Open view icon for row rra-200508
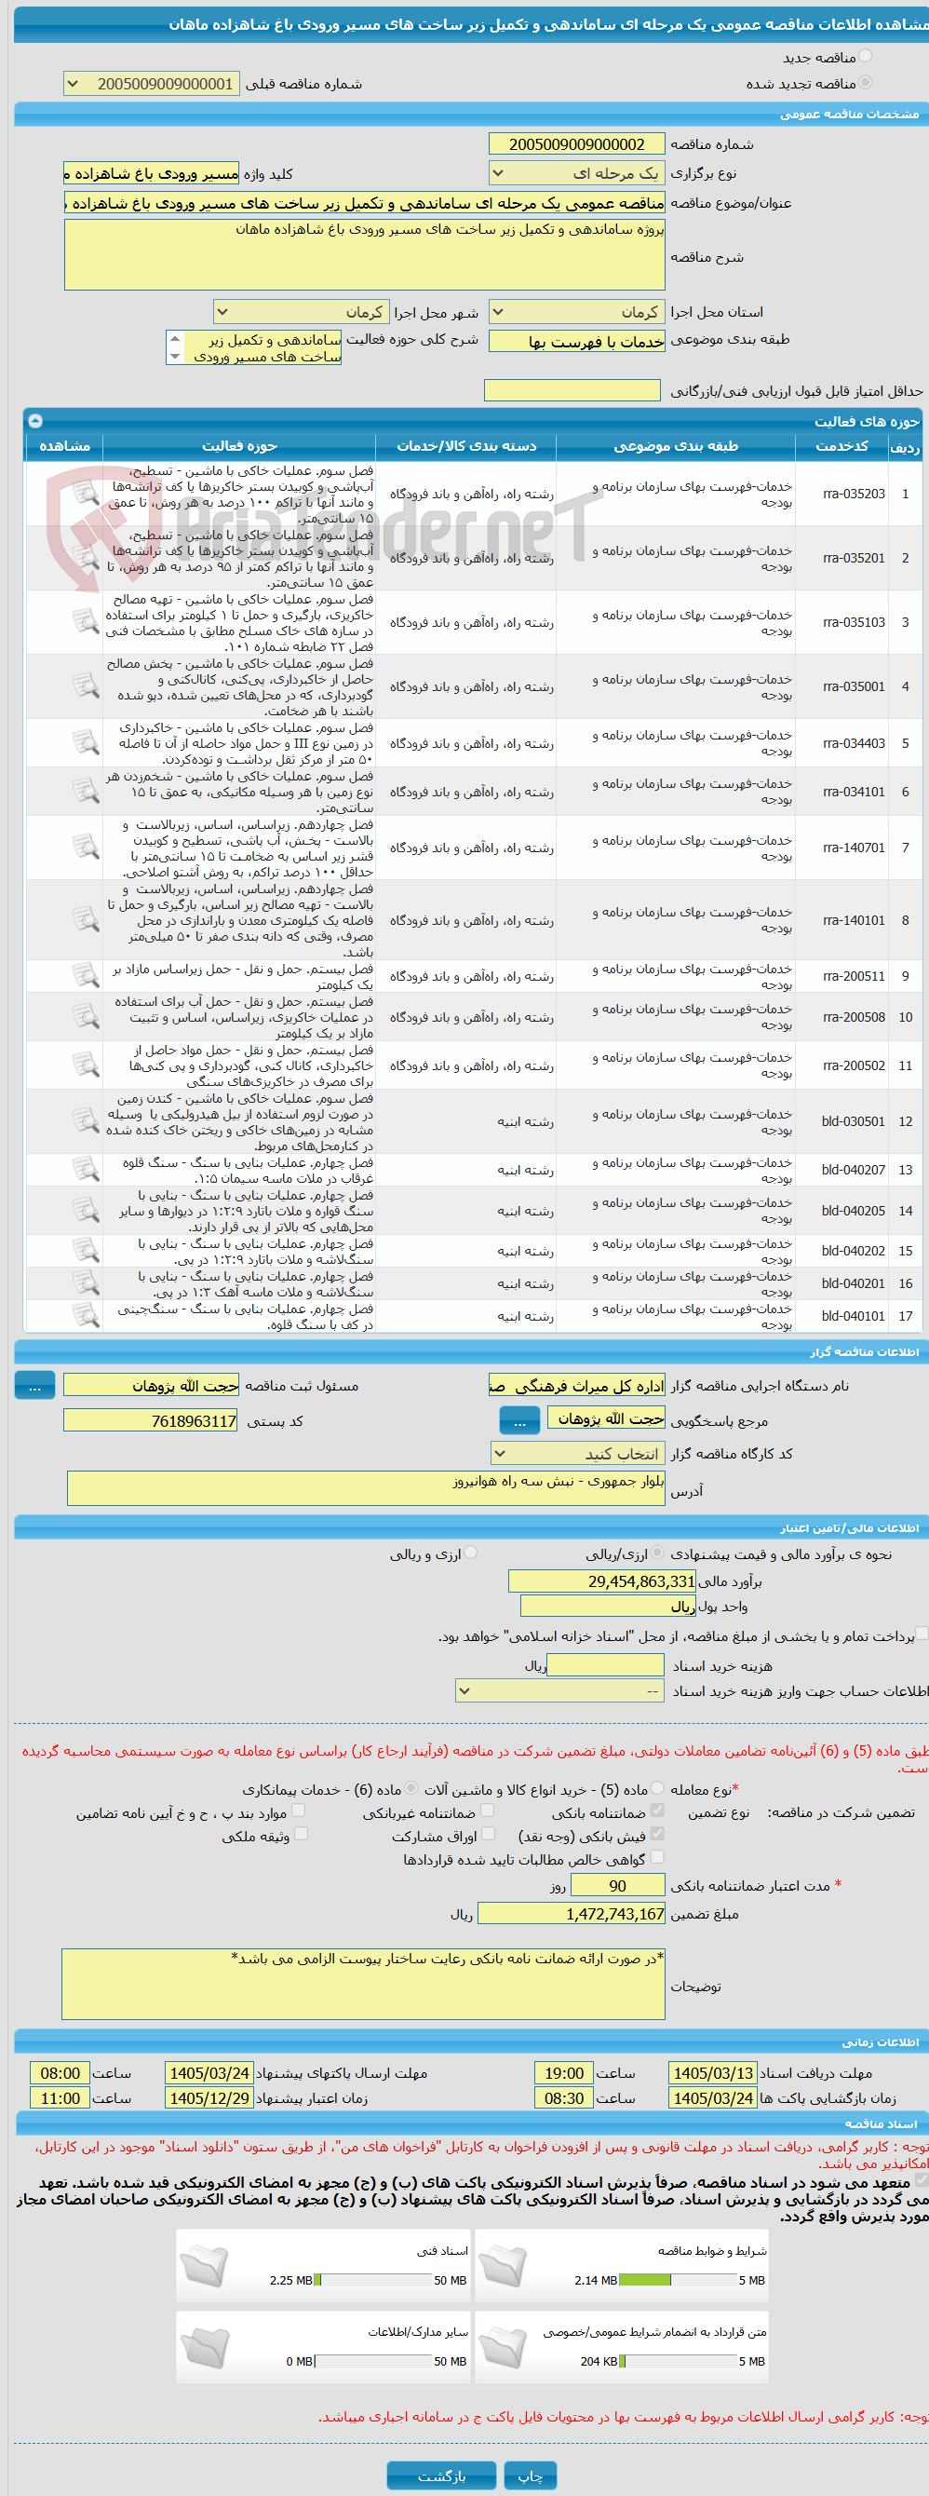The width and height of the screenshot is (929, 2496). click(86, 1017)
